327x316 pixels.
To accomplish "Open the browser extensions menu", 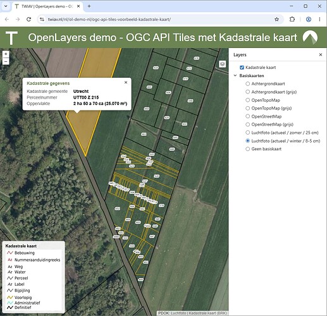I will [292, 20].
